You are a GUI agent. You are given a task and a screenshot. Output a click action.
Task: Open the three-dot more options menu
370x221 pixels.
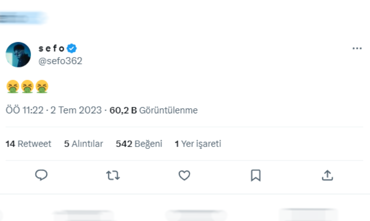357,49
